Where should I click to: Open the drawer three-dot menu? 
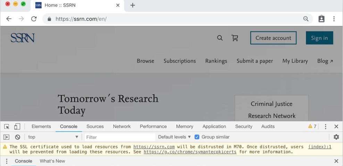[6, 161]
